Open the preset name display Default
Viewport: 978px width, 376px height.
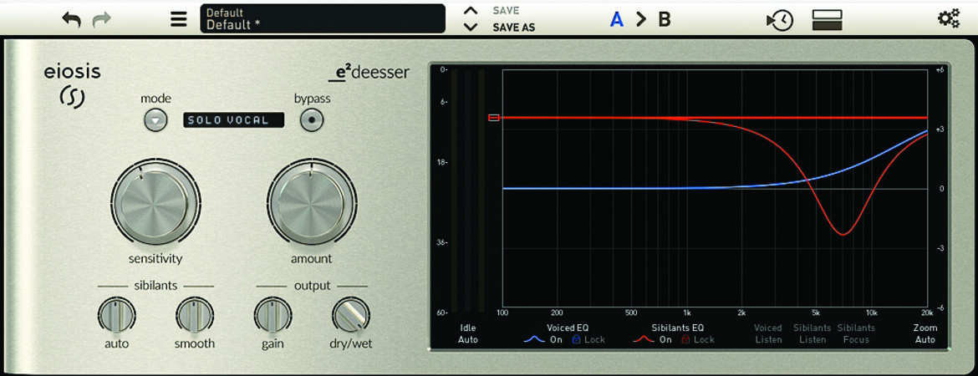click(323, 18)
